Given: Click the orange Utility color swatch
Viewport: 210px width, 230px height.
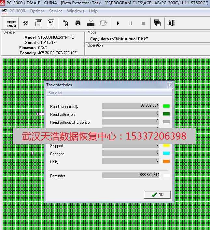Looking at the screenshot, I should coord(166,161).
